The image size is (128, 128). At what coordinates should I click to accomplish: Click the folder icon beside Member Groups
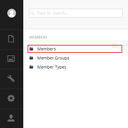pyautogui.click(x=31, y=58)
